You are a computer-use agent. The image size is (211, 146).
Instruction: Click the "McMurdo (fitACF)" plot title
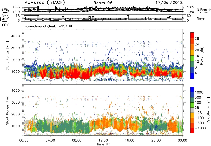click(44, 3)
